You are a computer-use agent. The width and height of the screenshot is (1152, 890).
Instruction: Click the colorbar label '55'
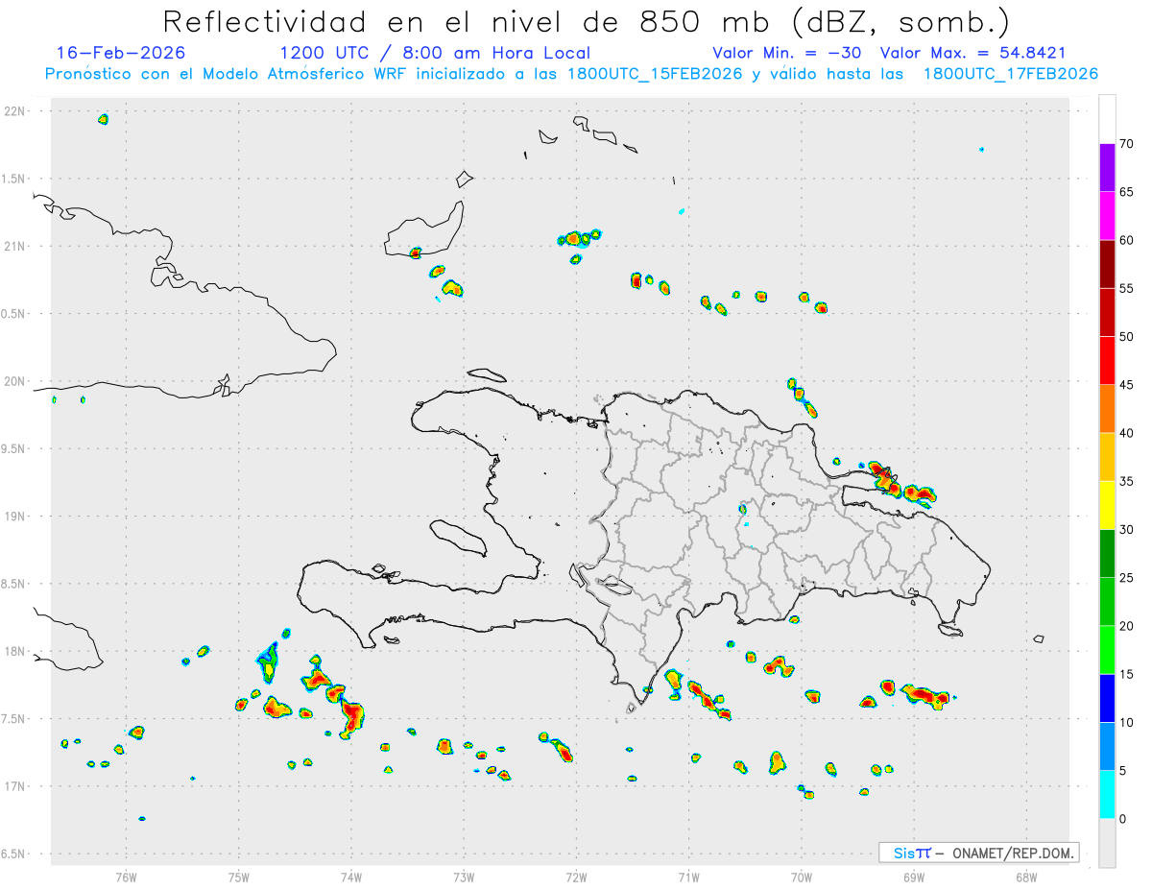pos(1127,288)
